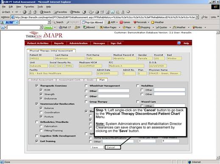This screenshot has height=164, width=220.
Task: Click the Cancel button
Action: [x=113, y=147]
